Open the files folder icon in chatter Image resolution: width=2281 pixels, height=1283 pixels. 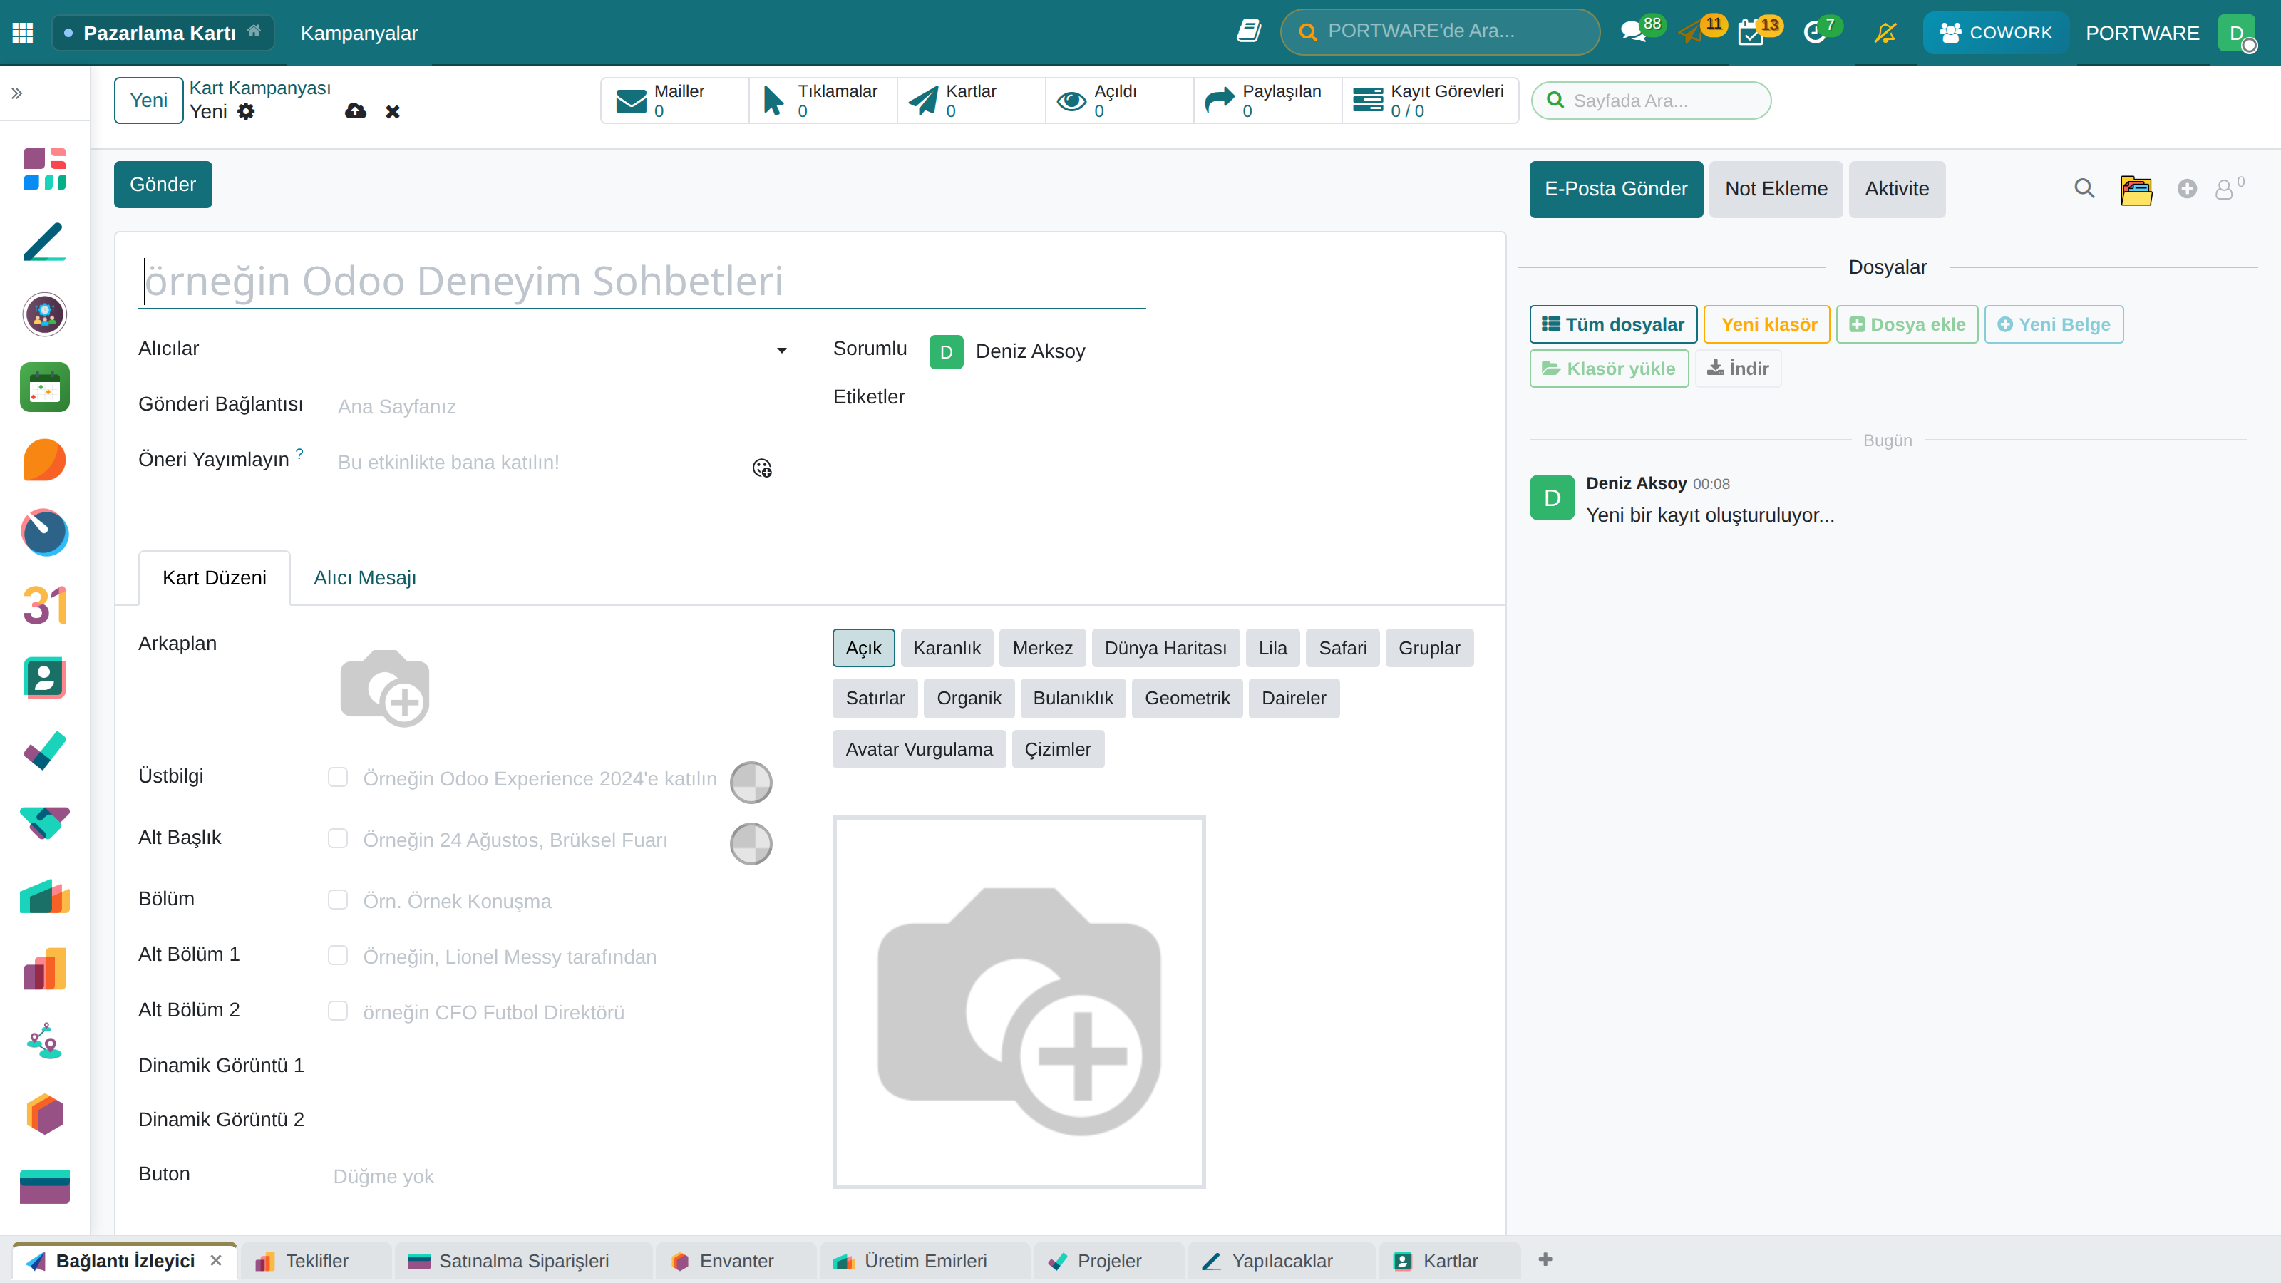(2136, 190)
